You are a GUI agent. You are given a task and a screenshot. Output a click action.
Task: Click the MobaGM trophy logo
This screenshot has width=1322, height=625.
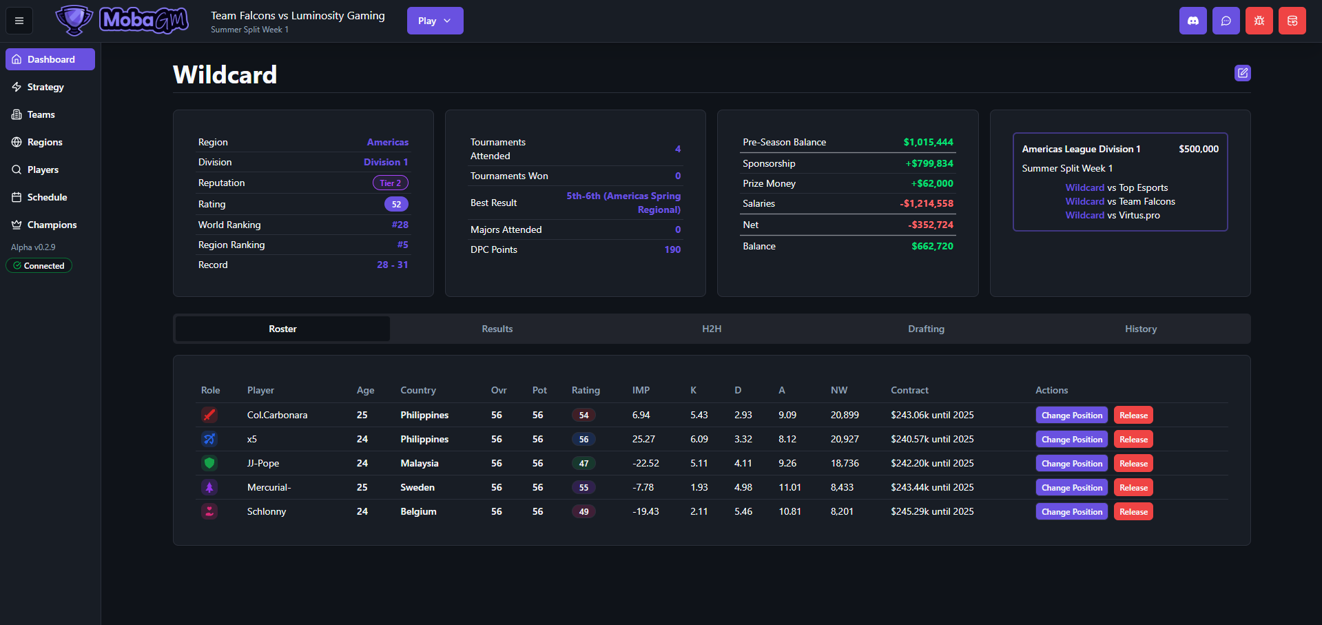click(74, 20)
